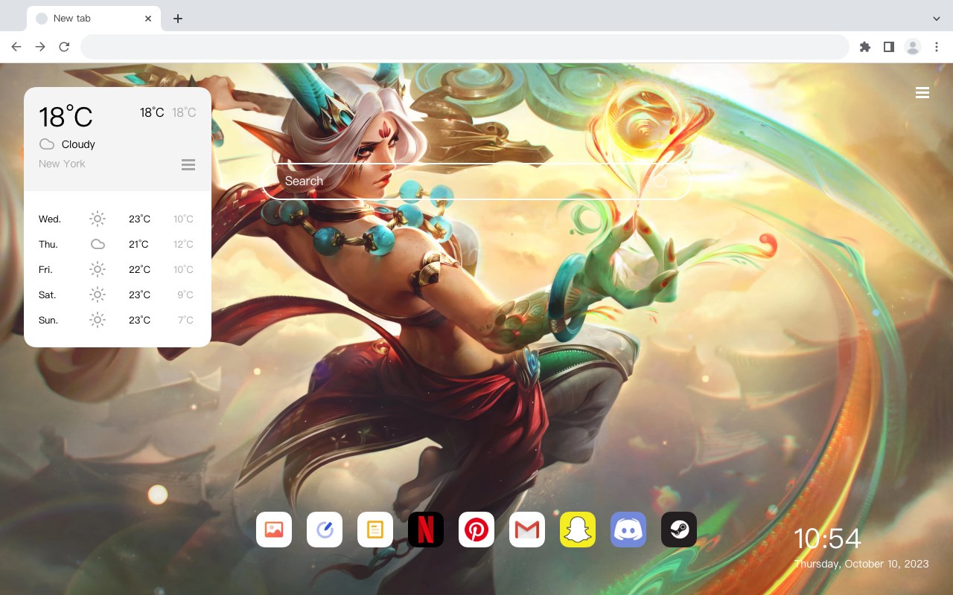Click the sunny icon for Fri.
This screenshot has height=595, width=953.
98,269
